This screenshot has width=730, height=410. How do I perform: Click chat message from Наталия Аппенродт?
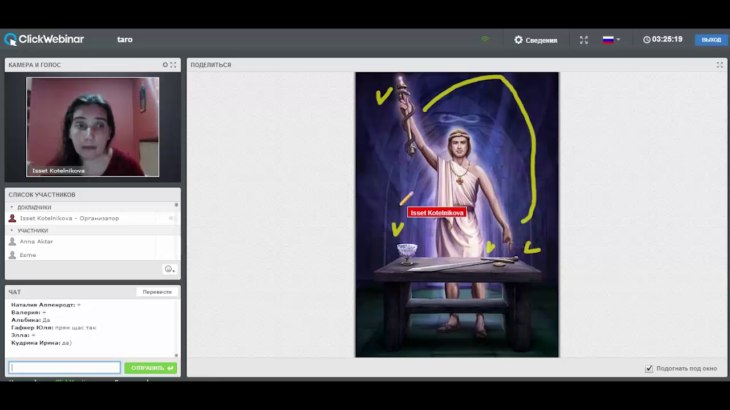pos(46,305)
